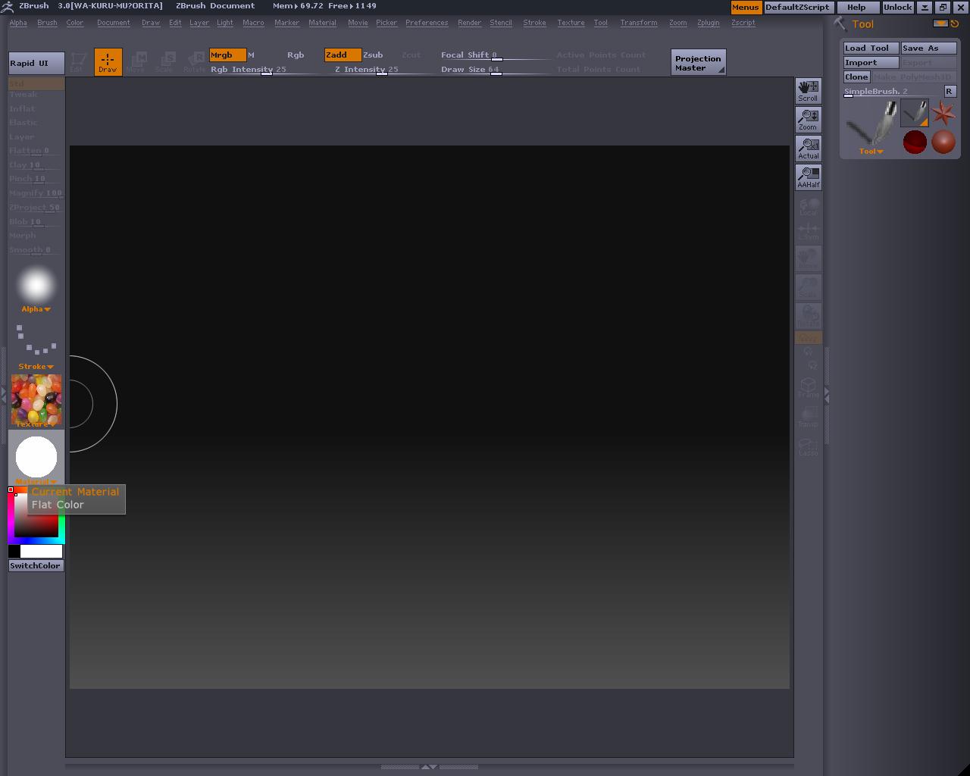
Task: Activate the Draw mode button
Action: coord(108,61)
